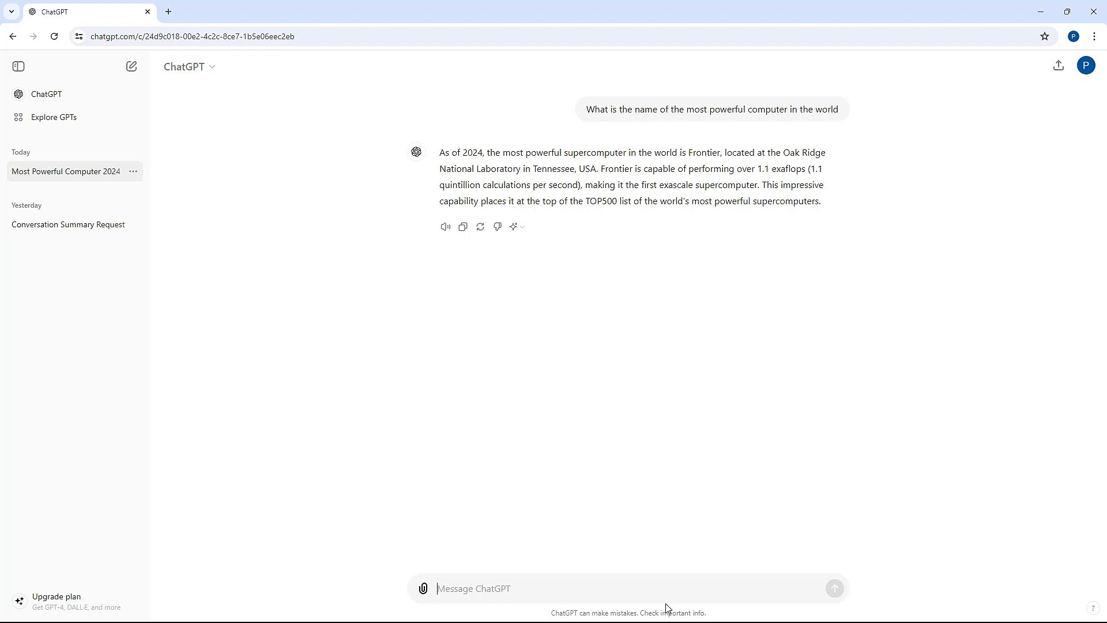Send the message with the arrow button
This screenshot has height=623, width=1107.
coord(835,588)
